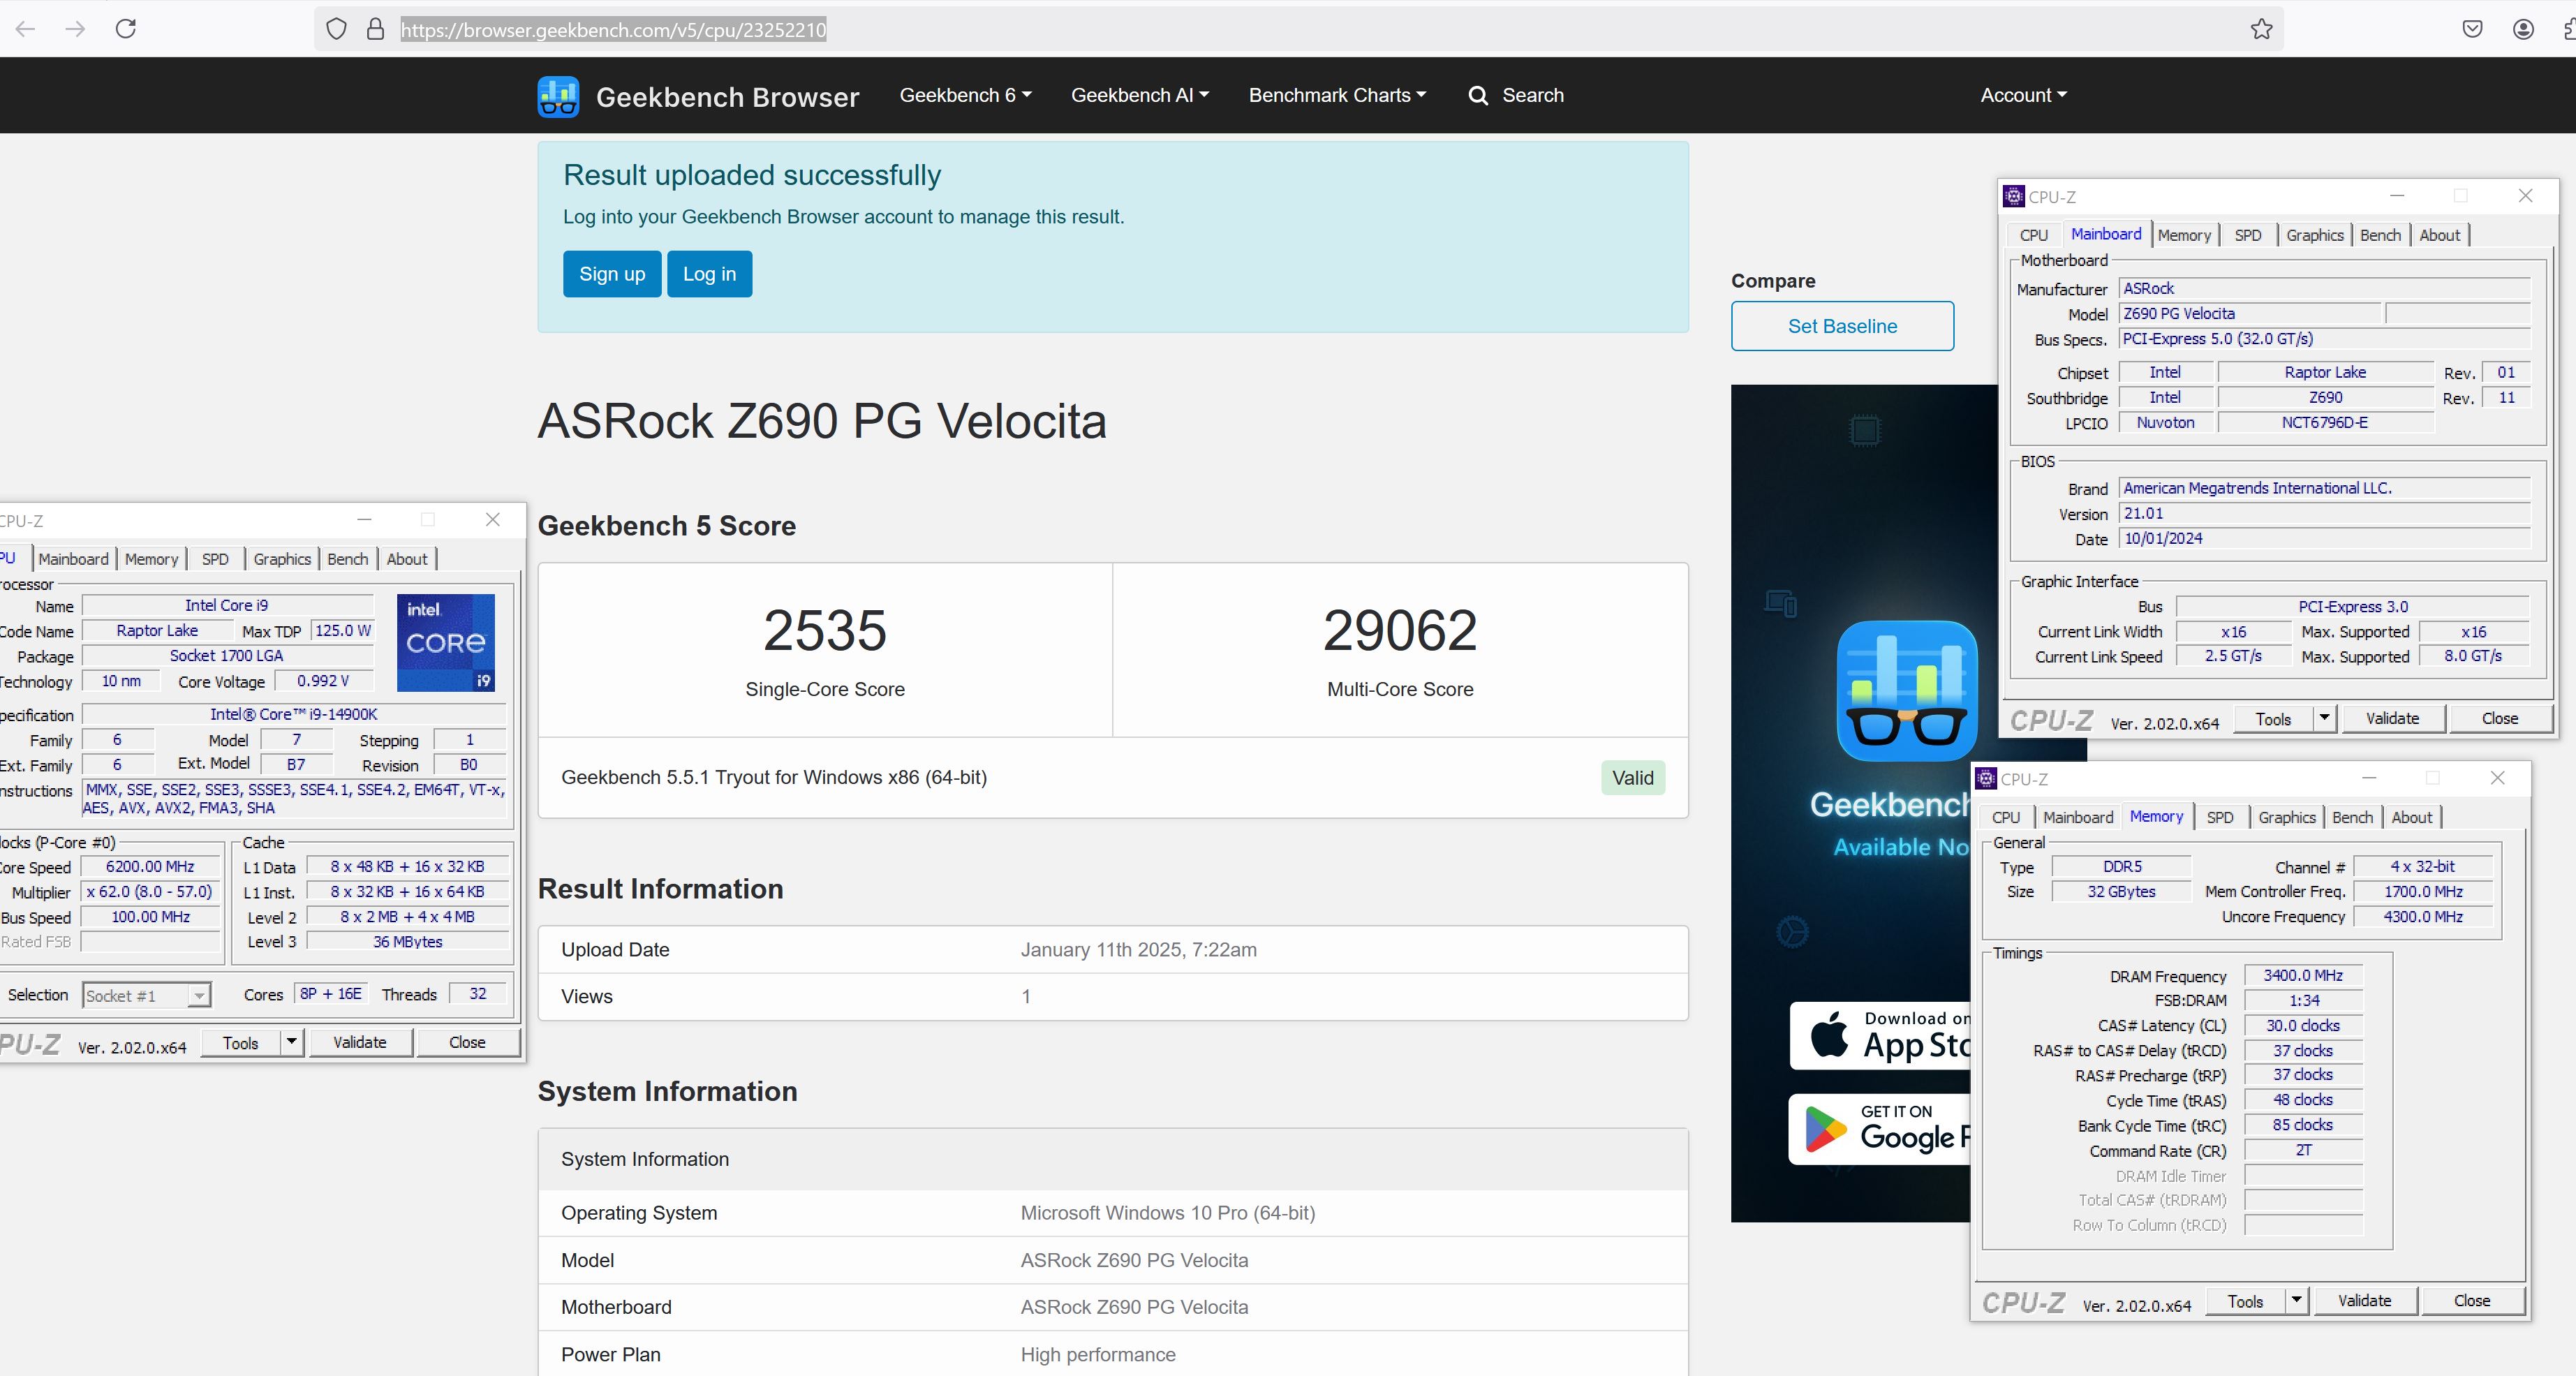2576x1376 pixels.
Task: Open the Socket #1 selection combo box
Action: click(146, 995)
